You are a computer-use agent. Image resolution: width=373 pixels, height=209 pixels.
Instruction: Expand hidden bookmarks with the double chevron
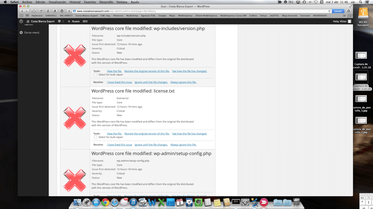click(x=344, y=16)
